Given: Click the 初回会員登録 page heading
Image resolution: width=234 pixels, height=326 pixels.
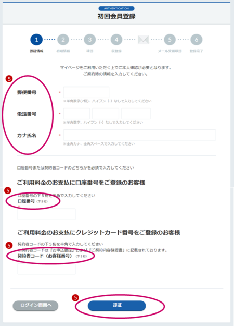Looking at the screenshot, I should coord(116,16).
